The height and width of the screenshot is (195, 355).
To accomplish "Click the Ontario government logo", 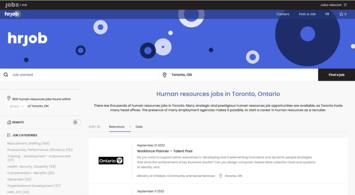I will click(111, 161).
